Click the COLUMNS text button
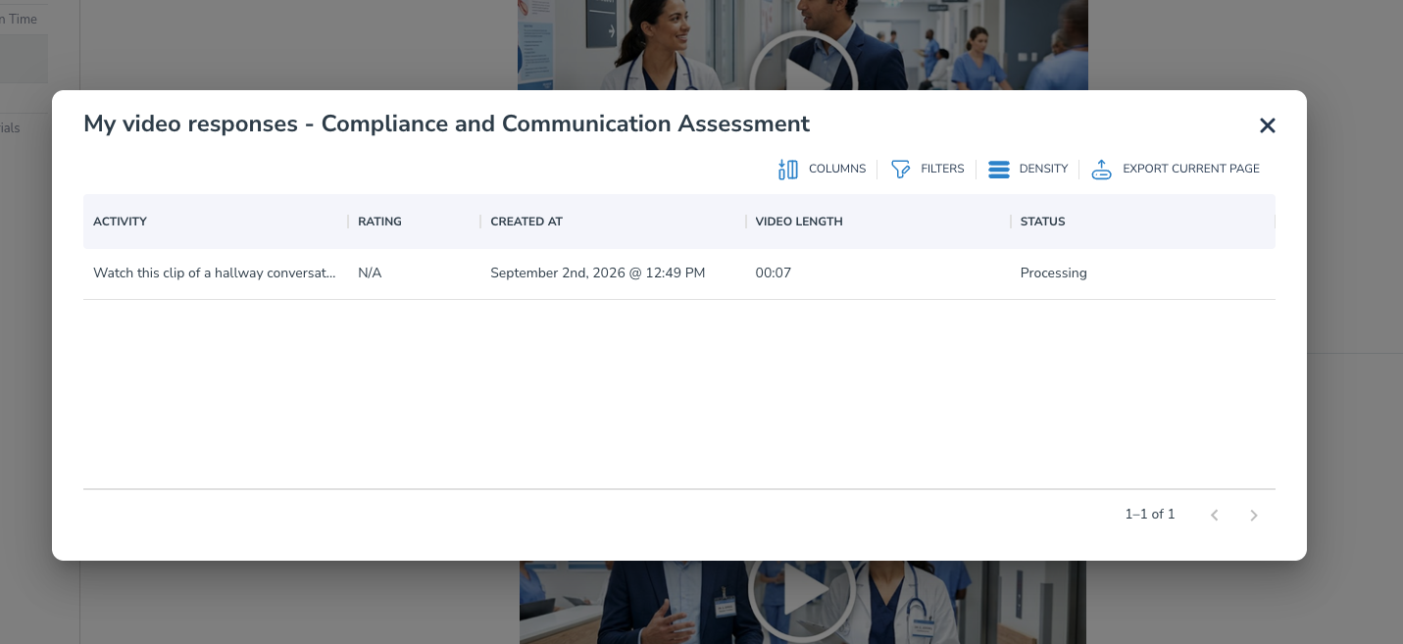The height and width of the screenshot is (644, 1403). pyautogui.click(x=837, y=169)
